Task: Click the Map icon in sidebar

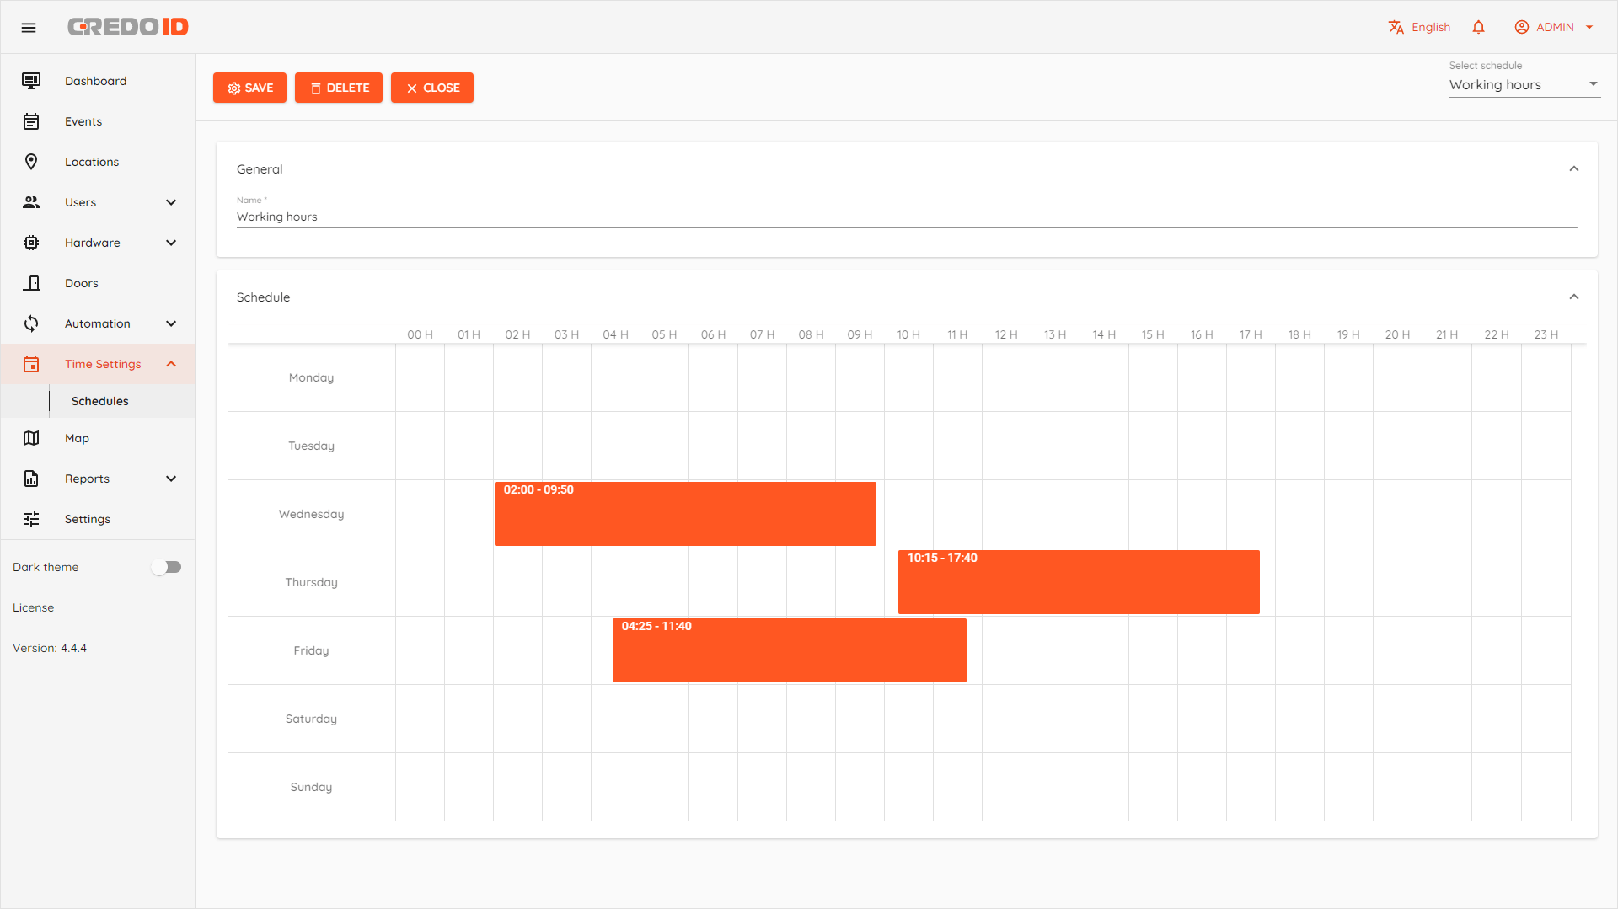Action: [x=31, y=438]
